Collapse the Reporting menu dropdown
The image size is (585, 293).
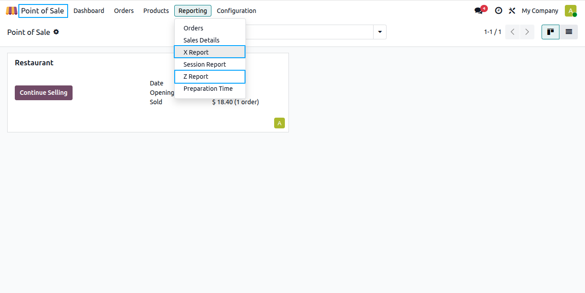point(193,11)
